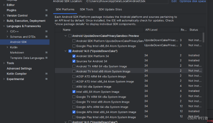The height and width of the screenshot is (123, 213).
Task: Click Edit link for SDK location
Action: [x=174, y=1]
